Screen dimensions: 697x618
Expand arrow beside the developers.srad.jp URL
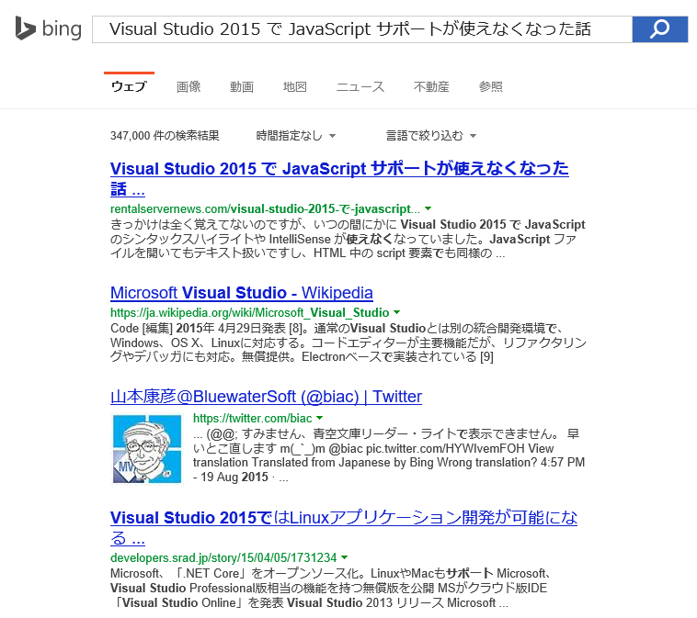[x=345, y=557]
